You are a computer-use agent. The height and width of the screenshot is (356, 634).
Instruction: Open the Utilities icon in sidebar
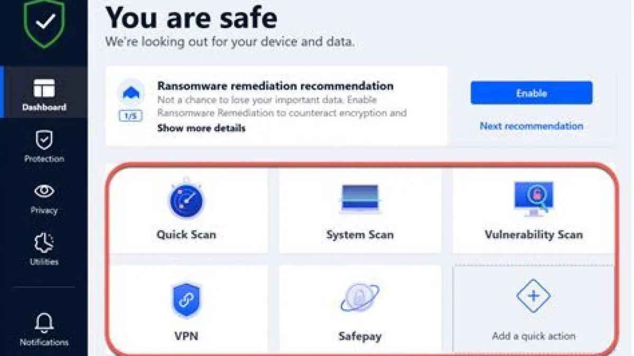pyautogui.click(x=44, y=242)
